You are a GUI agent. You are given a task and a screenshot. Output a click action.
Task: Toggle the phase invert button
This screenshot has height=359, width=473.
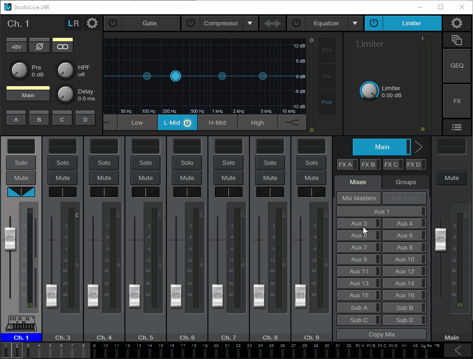click(x=40, y=47)
